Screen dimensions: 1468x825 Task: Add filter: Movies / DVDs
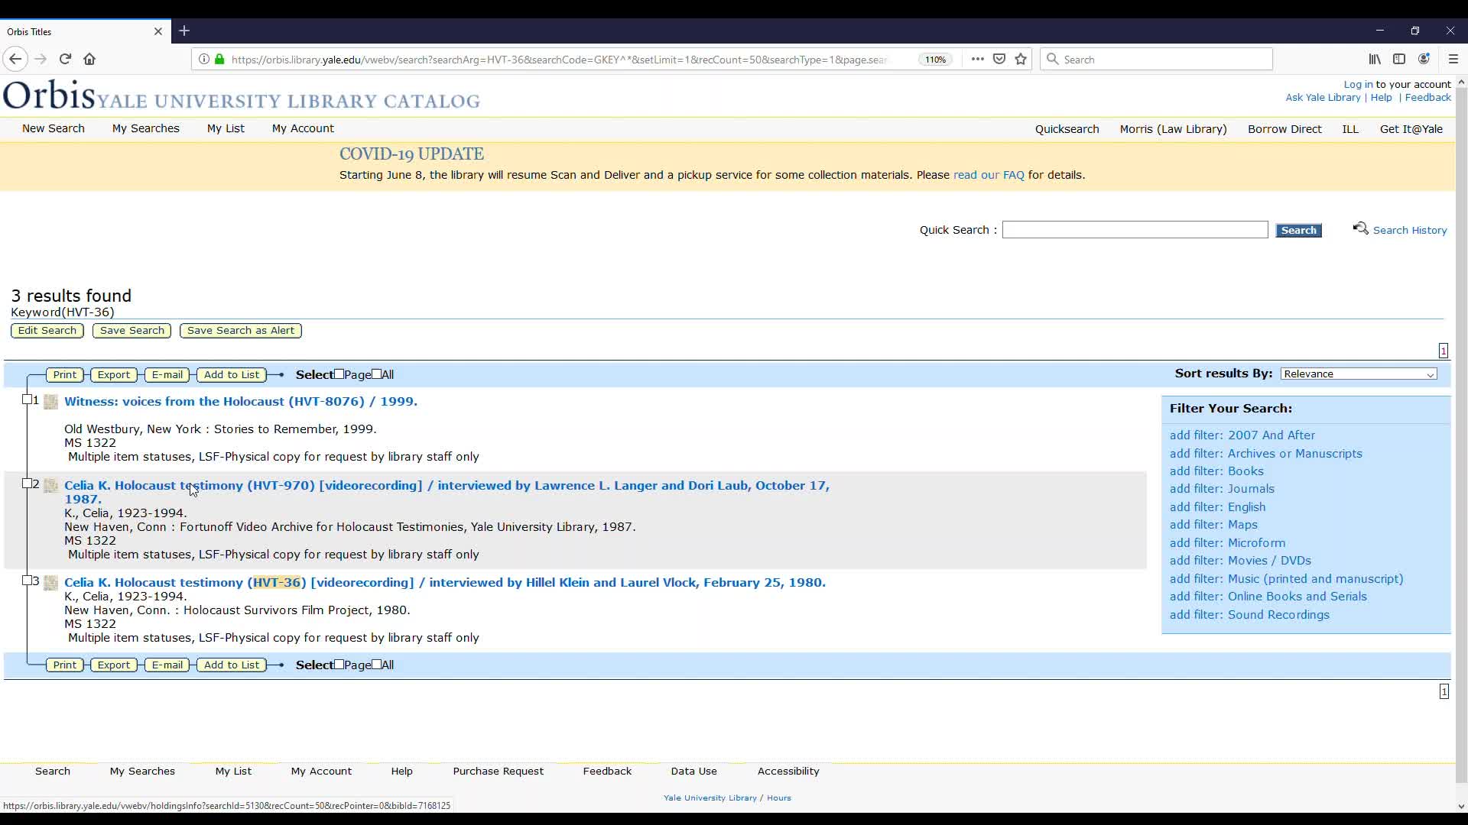tap(1240, 561)
